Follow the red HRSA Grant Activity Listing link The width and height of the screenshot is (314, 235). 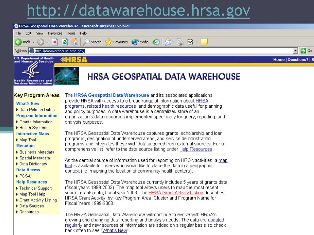click(x=176, y=193)
